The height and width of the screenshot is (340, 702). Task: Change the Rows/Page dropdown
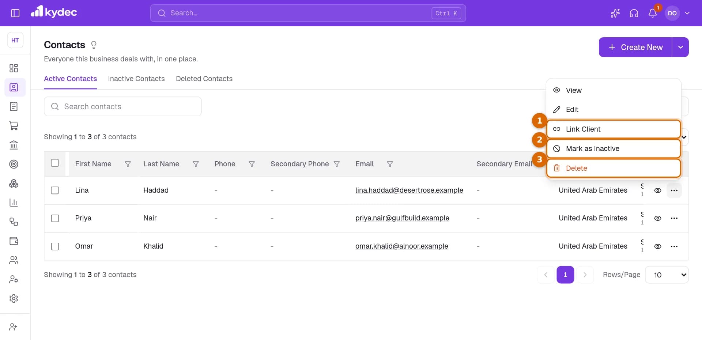667,275
